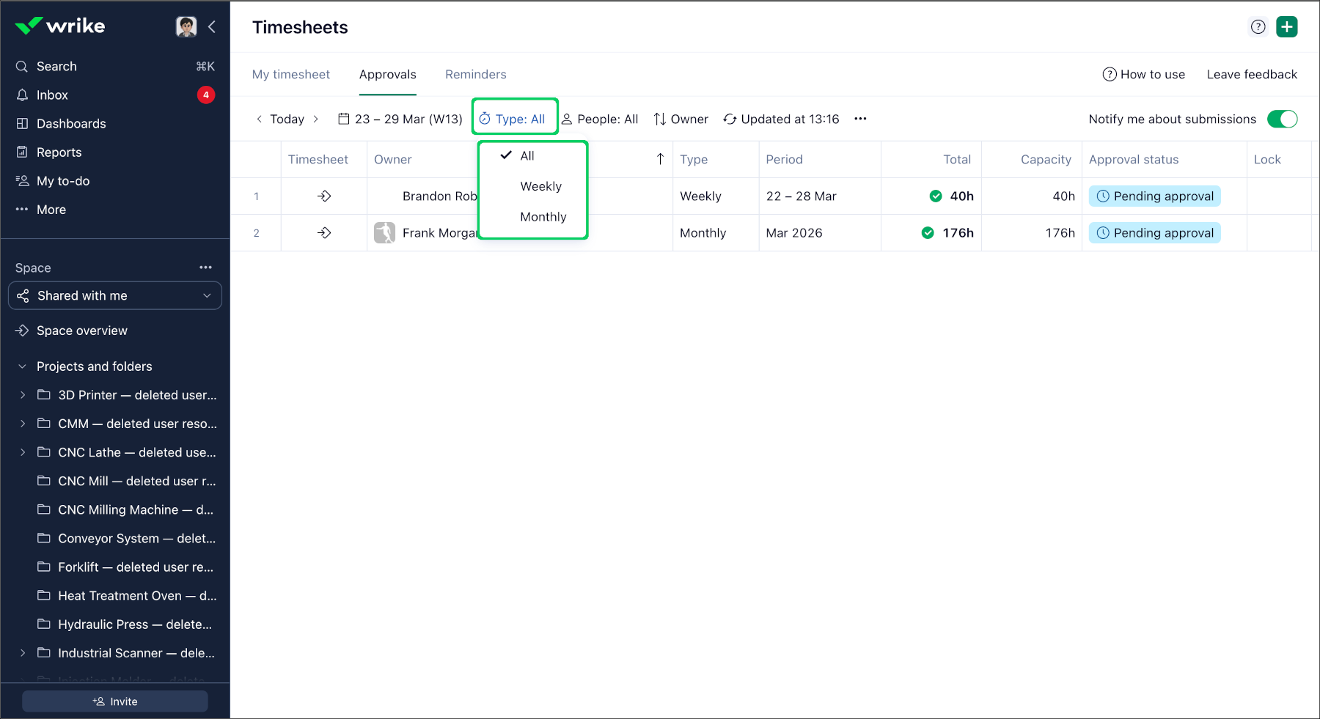This screenshot has height=719, width=1320.
Task: Choose Monthly from the type menu
Action: point(543,217)
